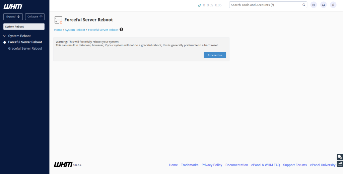Viewport: 343px width, 174px height.
Task: Click the help question mark icon
Action: click(121, 30)
